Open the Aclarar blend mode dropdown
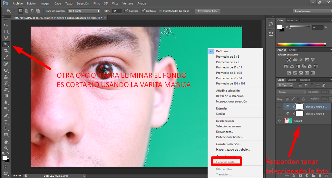 [292, 92]
